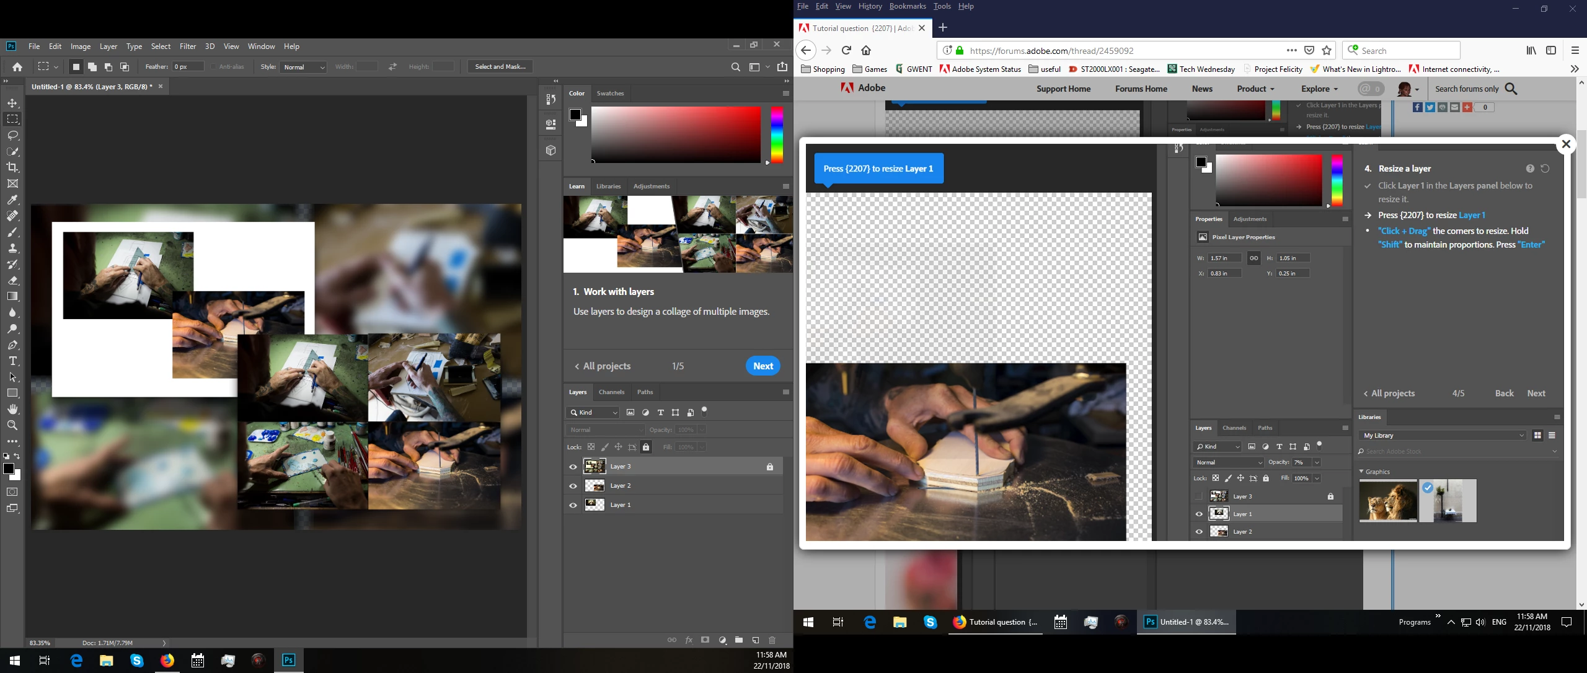Click the Photoshop Home icon
The height and width of the screenshot is (673, 1587).
[17, 67]
